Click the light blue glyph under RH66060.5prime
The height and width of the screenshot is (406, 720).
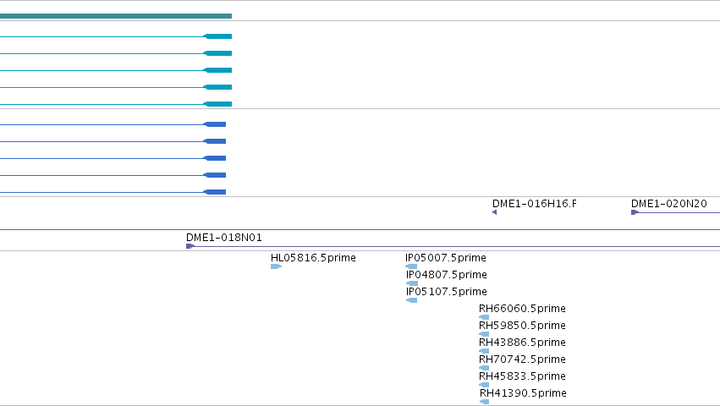pos(484,317)
